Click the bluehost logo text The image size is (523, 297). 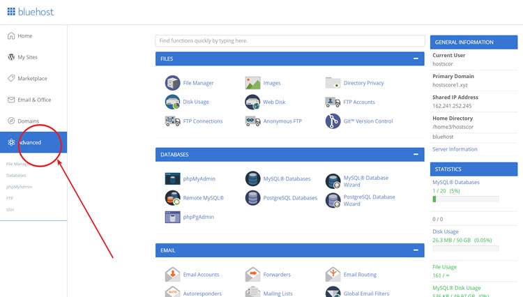coord(36,12)
